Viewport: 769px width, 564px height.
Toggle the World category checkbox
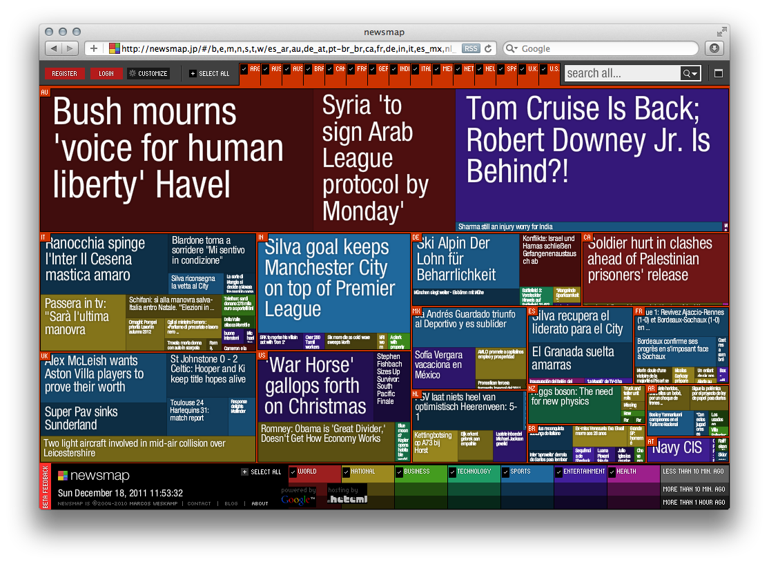click(x=293, y=472)
